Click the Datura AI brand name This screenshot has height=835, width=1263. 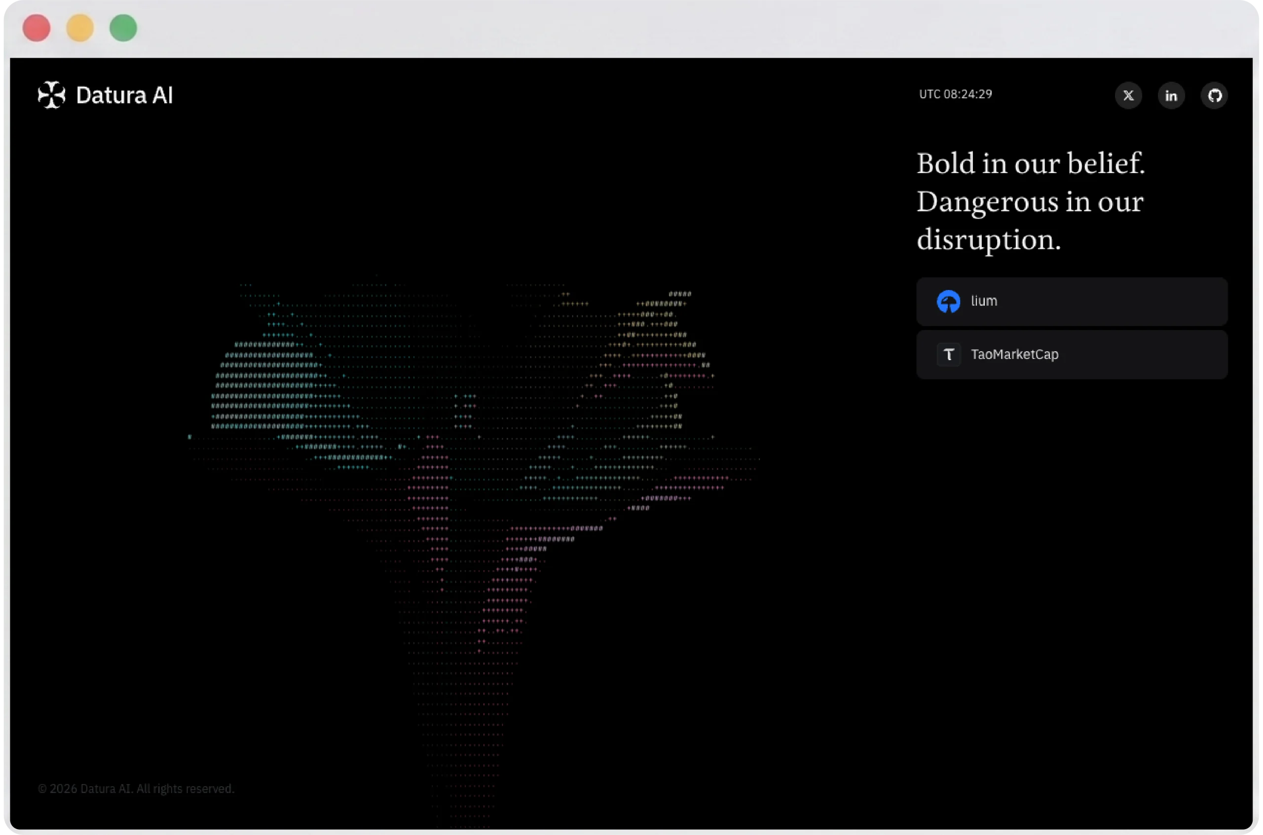[125, 95]
